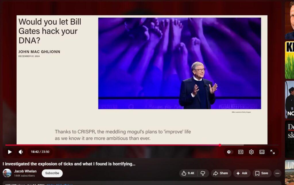Enter full screen mode
Image resolution: width=294 pixels, height=185 pixels.
tap(272, 152)
